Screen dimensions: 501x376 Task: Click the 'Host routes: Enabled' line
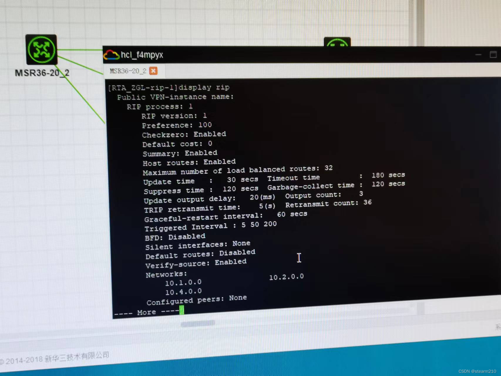coord(189,162)
